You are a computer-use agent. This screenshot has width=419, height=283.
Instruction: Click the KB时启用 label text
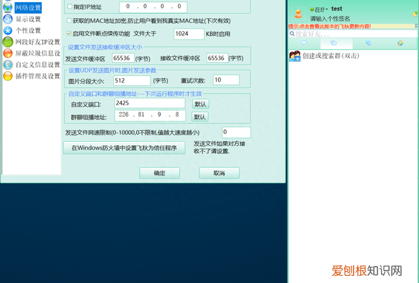click(x=218, y=34)
